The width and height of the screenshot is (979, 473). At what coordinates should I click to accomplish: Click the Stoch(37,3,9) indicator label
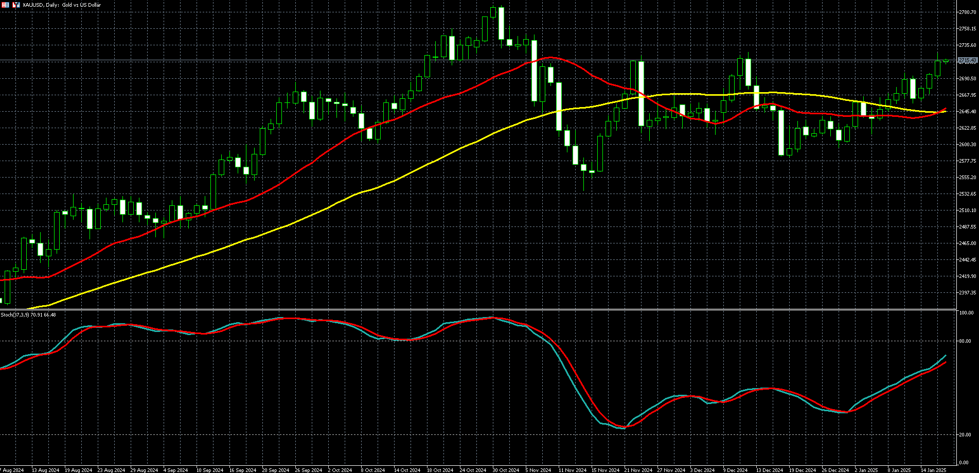click(28, 314)
